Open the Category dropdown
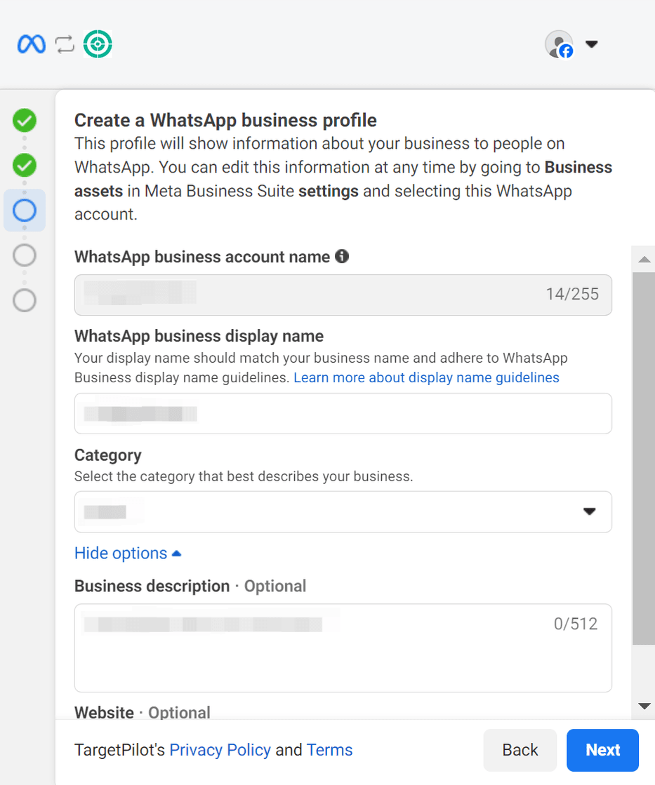The height and width of the screenshot is (785, 655). [x=343, y=511]
